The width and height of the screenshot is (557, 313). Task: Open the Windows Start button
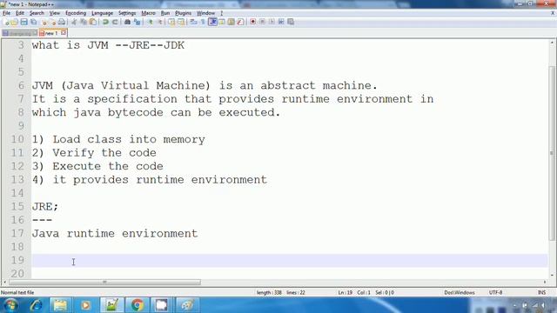point(10,305)
